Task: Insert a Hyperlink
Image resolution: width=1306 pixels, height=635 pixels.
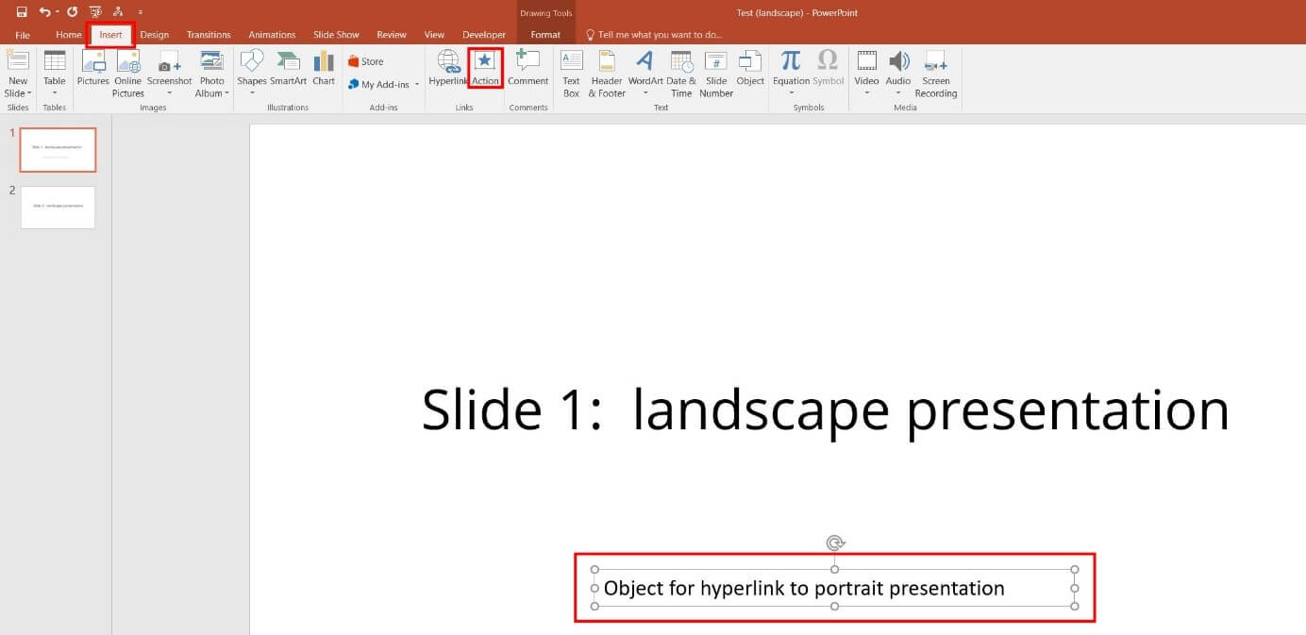Action: (x=448, y=69)
